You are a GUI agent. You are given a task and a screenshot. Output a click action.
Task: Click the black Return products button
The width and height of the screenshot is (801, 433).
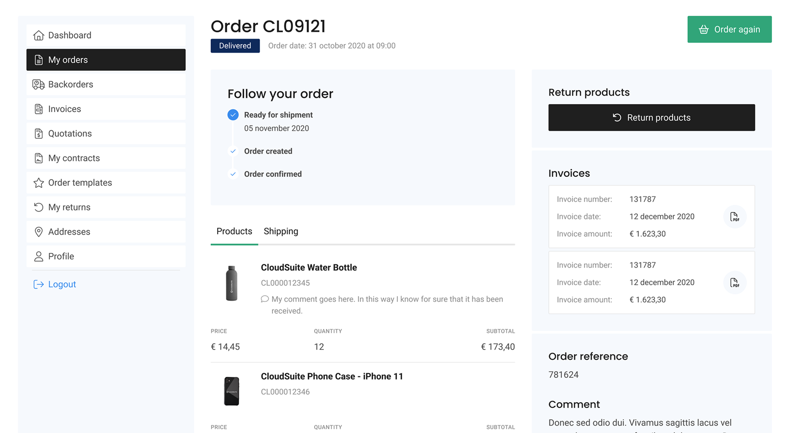(x=651, y=117)
